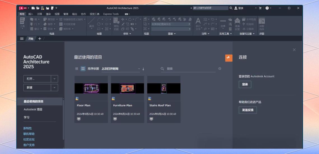Add a new drawing tab with plus
319x154 pixels.
40,39
